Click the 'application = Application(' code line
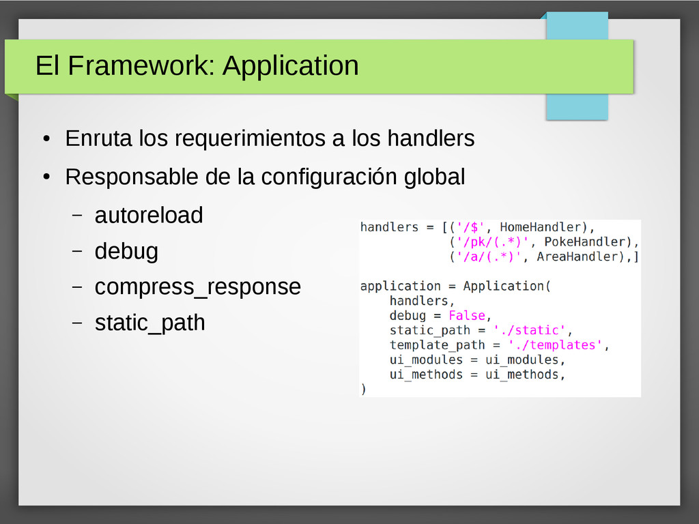Screen dimensions: 699x524 point(455,286)
